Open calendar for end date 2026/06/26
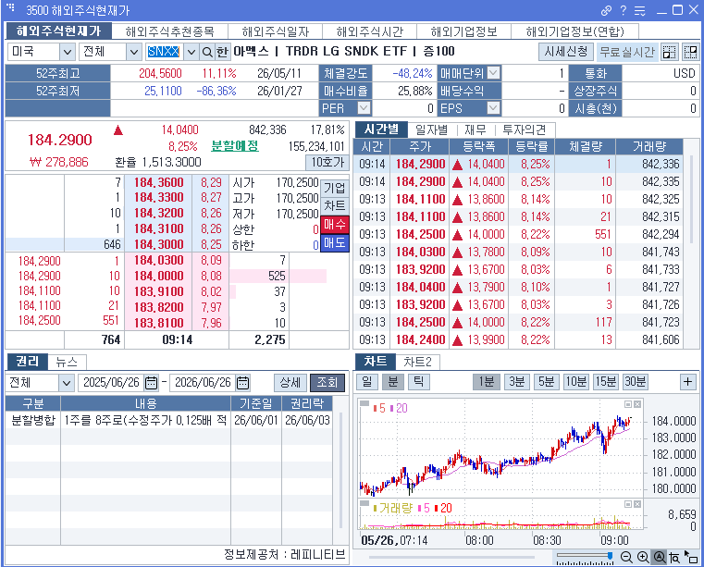This screenshot has width=704, height=567. pos(243,383)
